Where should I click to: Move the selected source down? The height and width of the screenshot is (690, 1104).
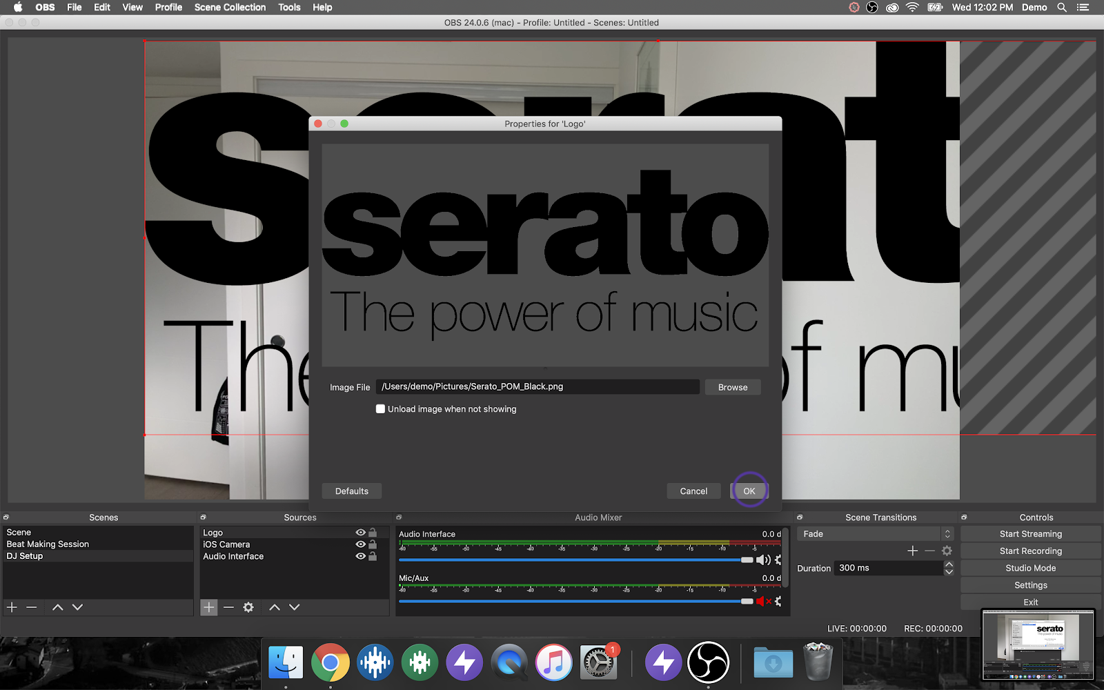coord(295,607)
